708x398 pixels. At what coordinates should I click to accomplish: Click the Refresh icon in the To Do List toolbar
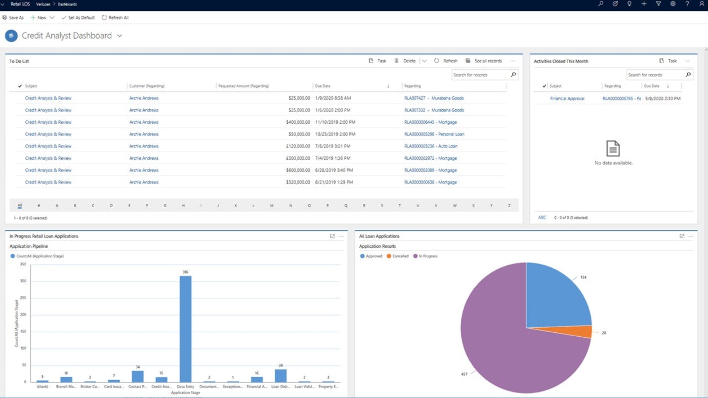click(x=437, y=60)
